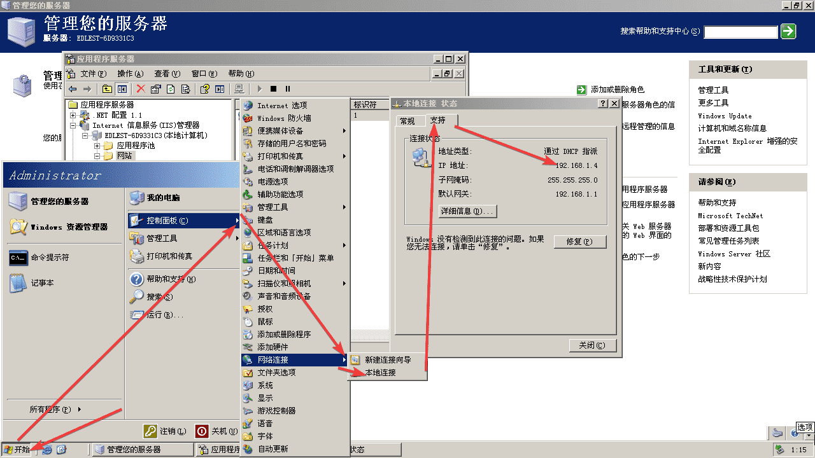Viewport: 815px width, 458px height.
Task: Collapse the Internet 信息服务(IIS)管理器 node
Action: click(x=73, y=125)
